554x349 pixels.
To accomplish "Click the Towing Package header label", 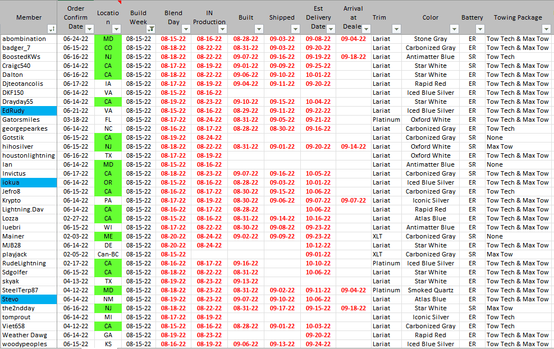I will [518, 17].
